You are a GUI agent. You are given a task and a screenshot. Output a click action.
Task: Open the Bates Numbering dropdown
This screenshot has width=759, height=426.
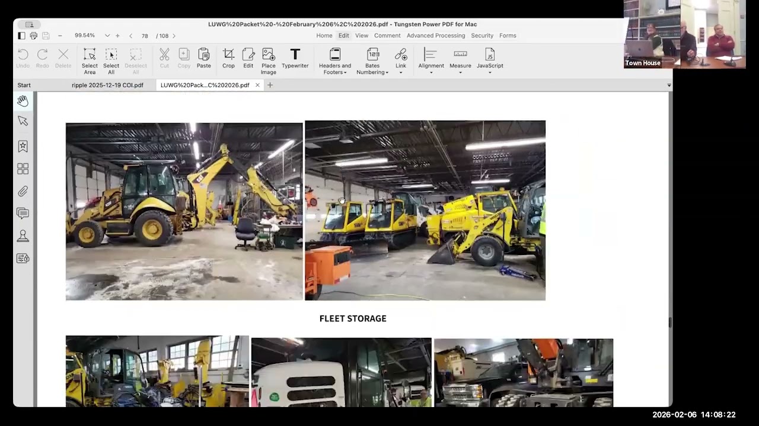[372, 62]
